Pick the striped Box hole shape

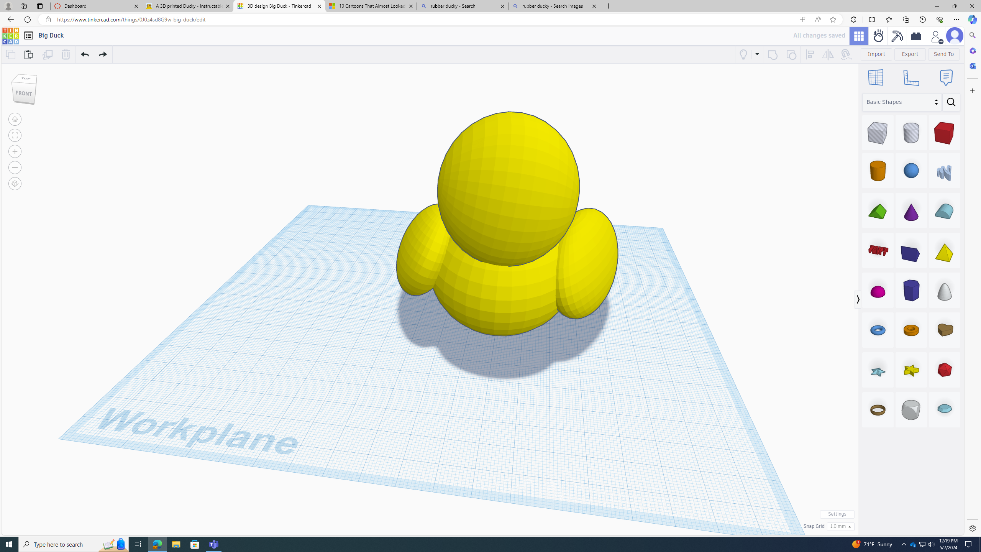(x=878, y=133)
